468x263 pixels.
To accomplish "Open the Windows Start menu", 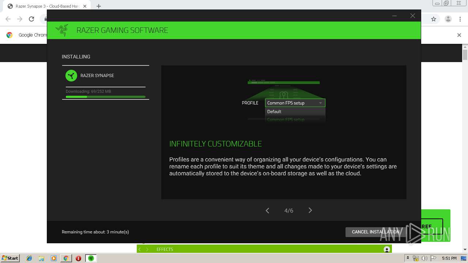I will coord(10,258).
